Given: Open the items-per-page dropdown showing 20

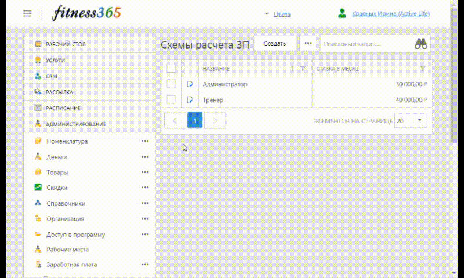Looking at the screenshot, I should coord(411,121).
